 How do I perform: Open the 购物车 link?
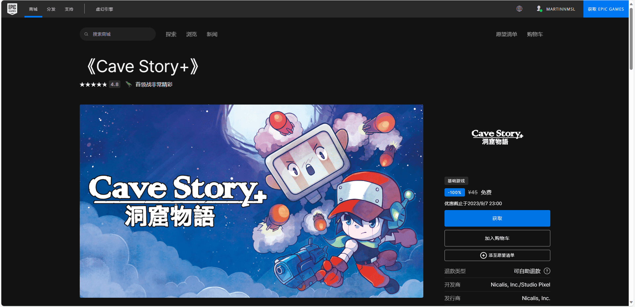tap(535, 34)
